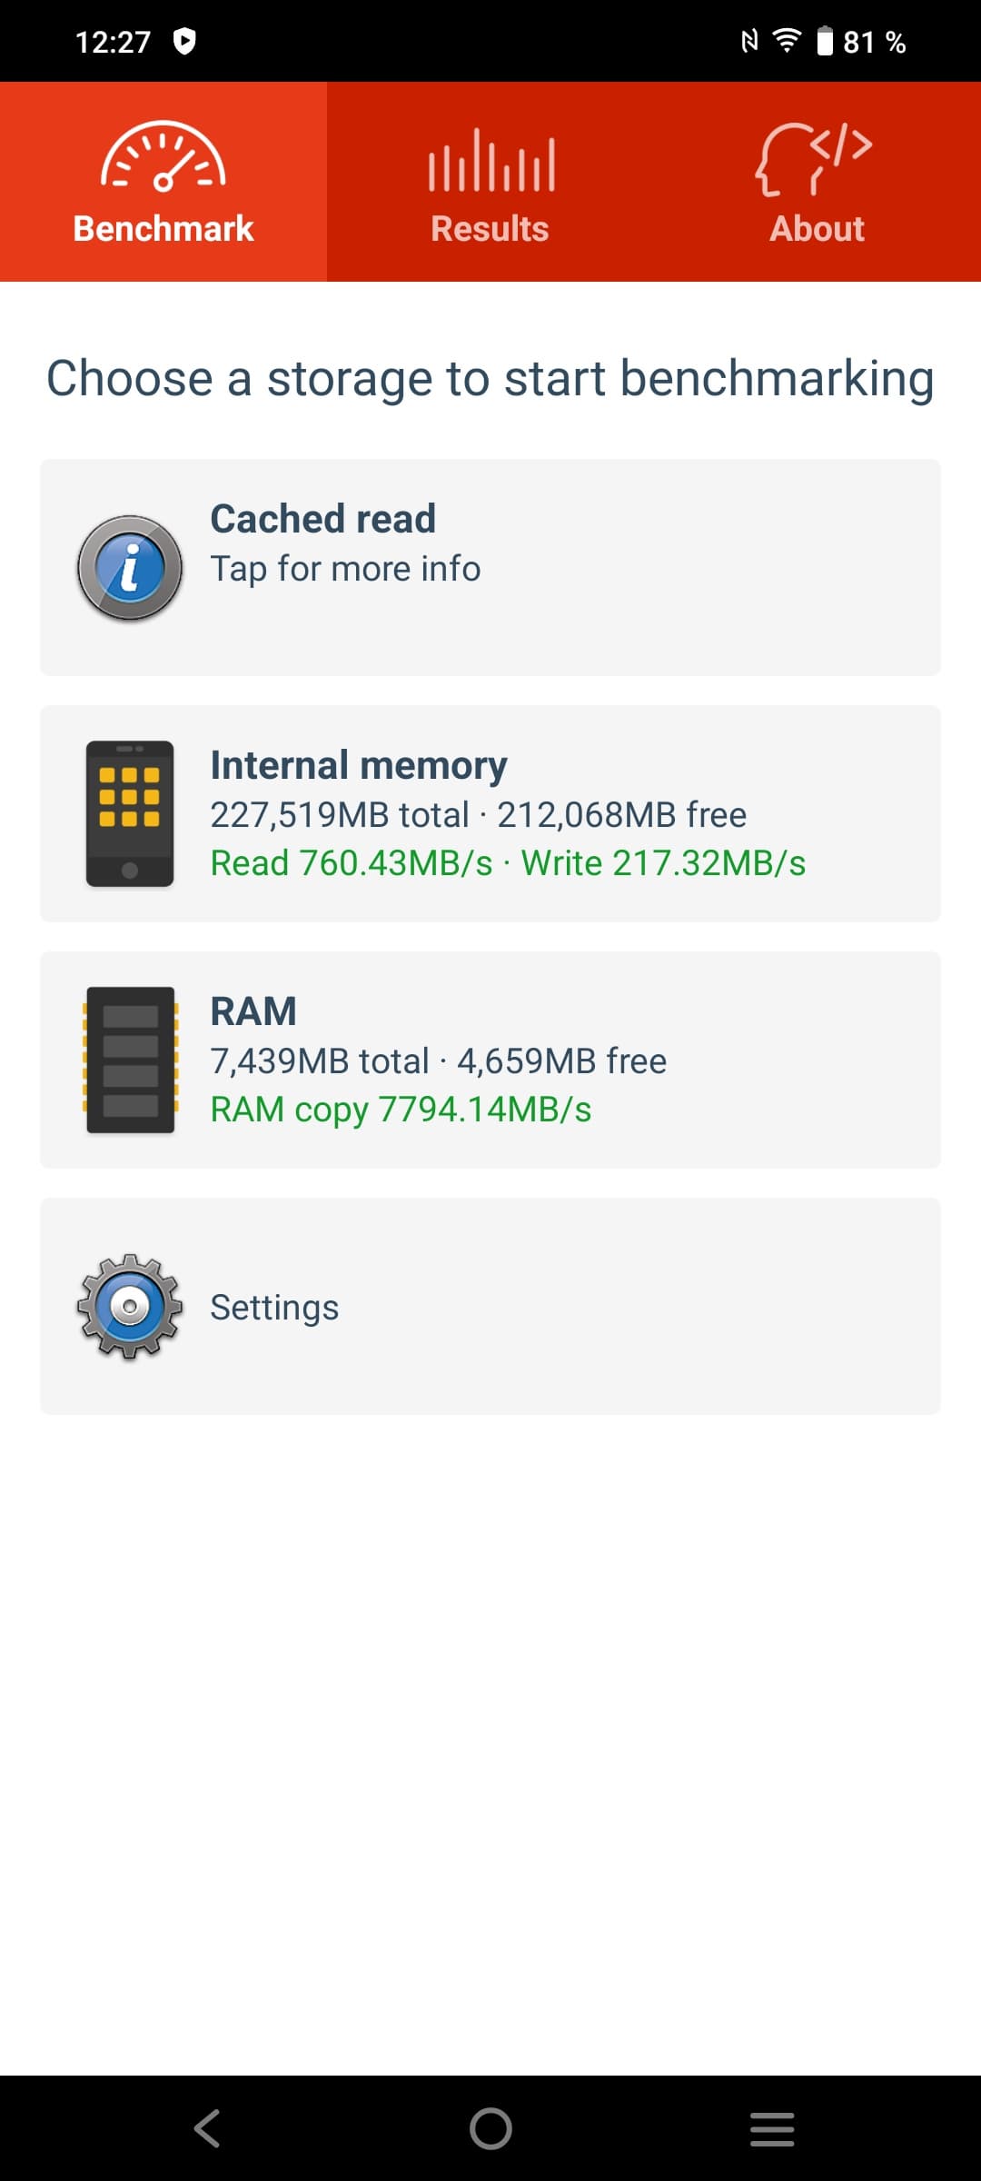Switch to the Results tab
981x2181 pixels.
pos(490,228)
